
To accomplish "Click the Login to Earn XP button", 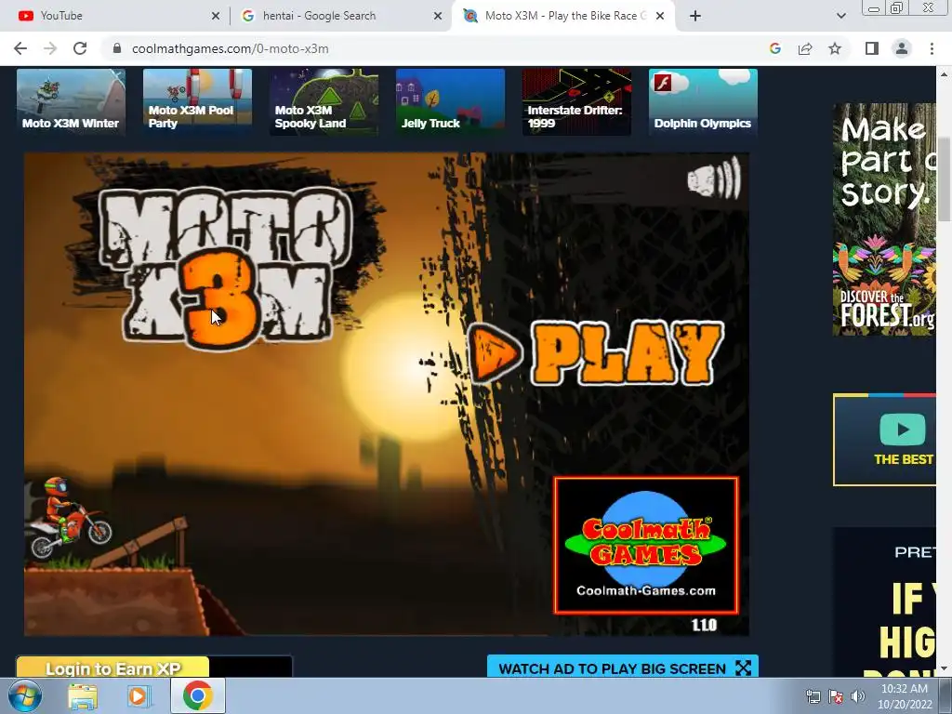I will click(112, 668).
